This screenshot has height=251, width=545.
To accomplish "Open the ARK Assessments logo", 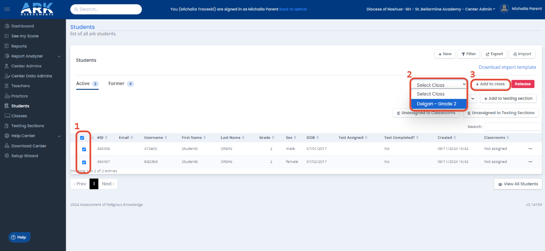I will [x=37, y=9].
